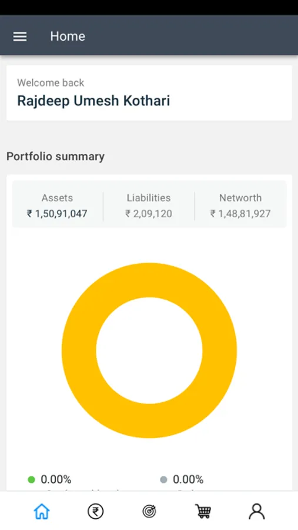Click the Portfolio summary heading
Viewport: 298px width, 530px height.
click(56, 157)
